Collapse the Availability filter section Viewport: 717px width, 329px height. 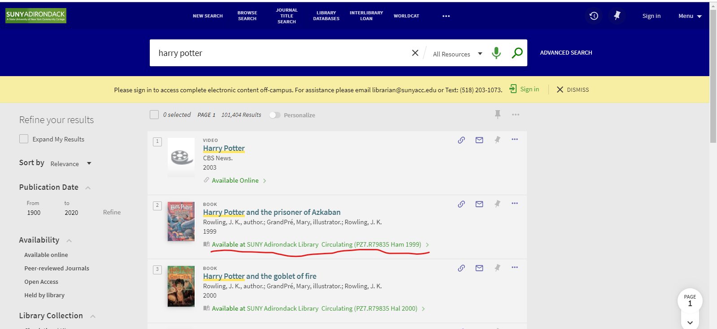click(x=69, y=241)
